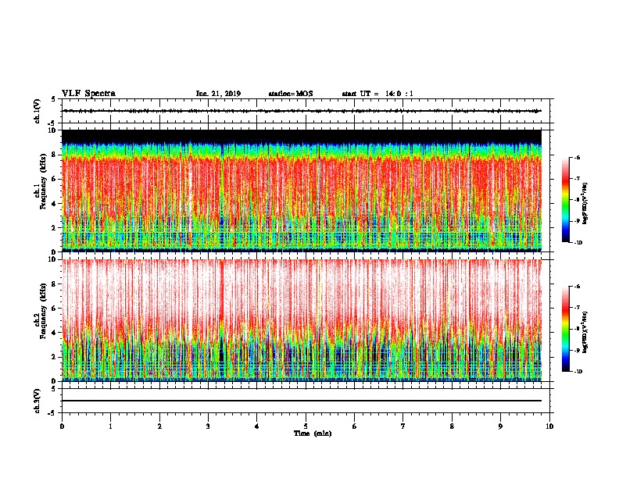Click the black 9–10 kHz band in ch.1

(x=302, y=136)
